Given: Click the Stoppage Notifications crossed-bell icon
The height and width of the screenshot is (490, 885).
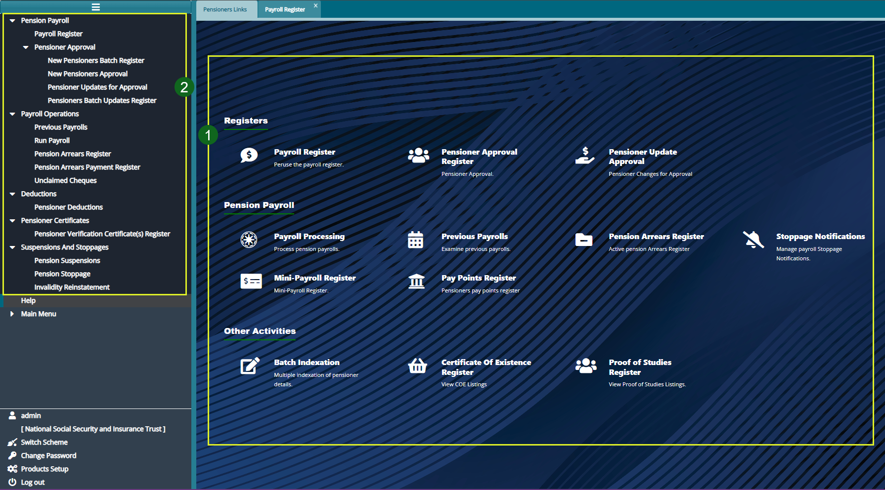Looking at the screenshot, I should point(753,240).
